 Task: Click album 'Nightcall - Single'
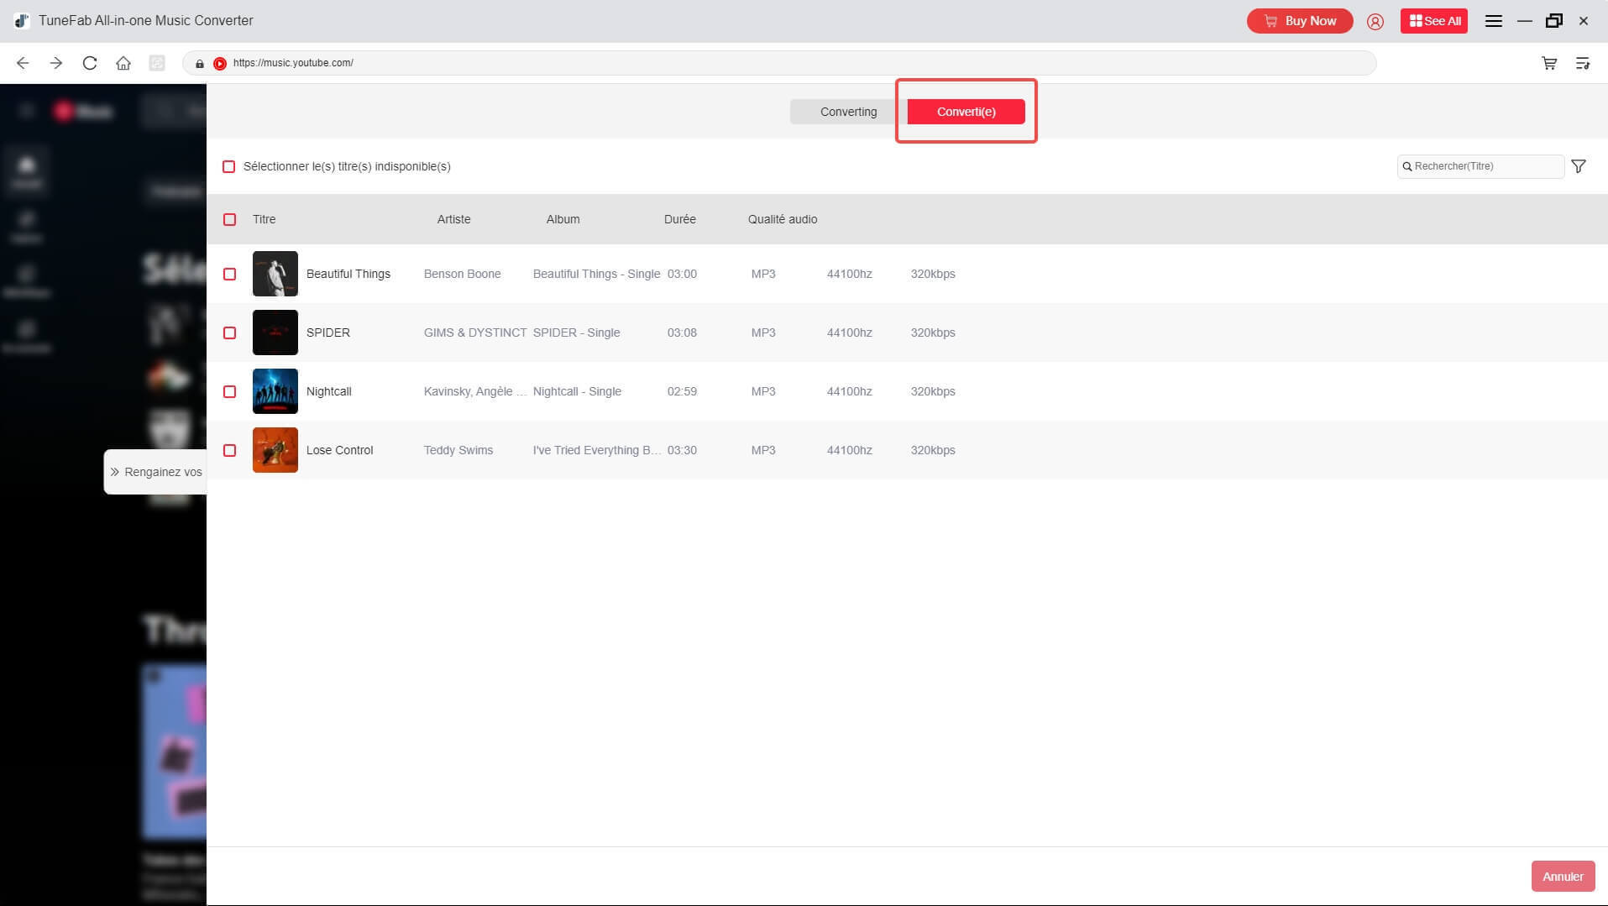578,391
